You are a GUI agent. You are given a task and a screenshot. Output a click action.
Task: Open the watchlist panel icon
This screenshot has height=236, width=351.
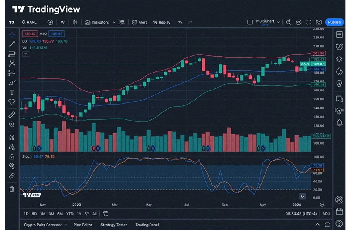pos(339,35)
